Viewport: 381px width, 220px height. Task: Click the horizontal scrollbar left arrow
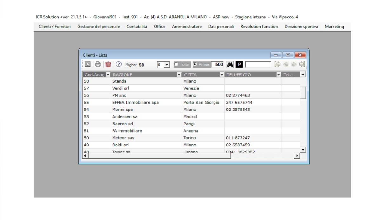point(85,156)
